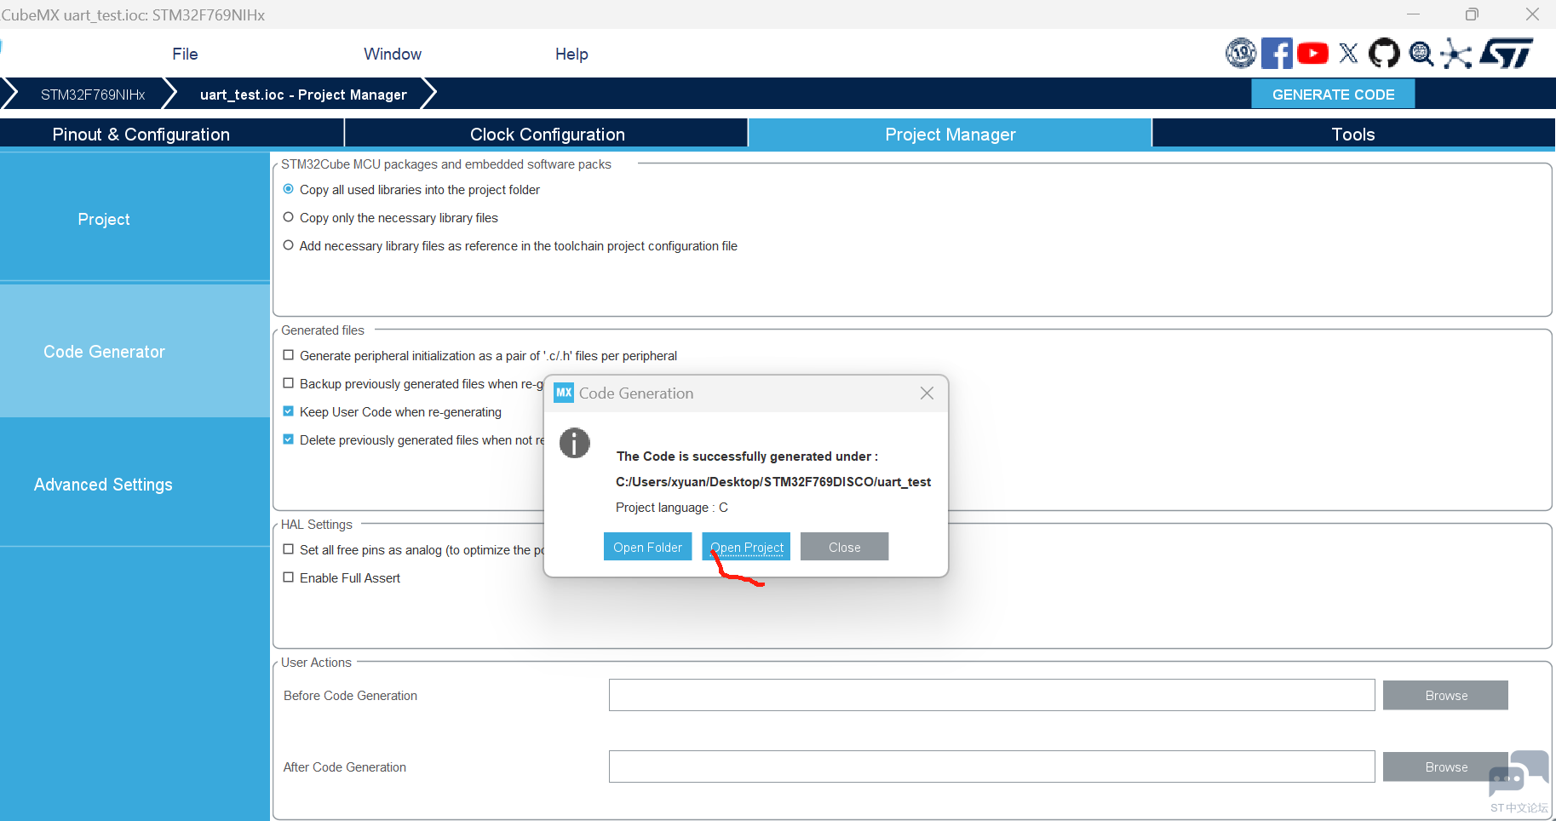The width and height of the screenshot is (1556, 821).
Task: Enable peripheral initialization as .c/.h pair
Action: (289, 355)
